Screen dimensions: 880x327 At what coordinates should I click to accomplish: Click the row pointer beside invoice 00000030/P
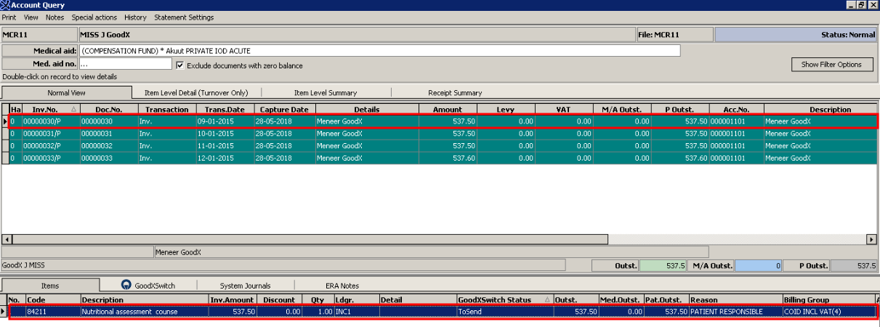[x=5, y=121]
